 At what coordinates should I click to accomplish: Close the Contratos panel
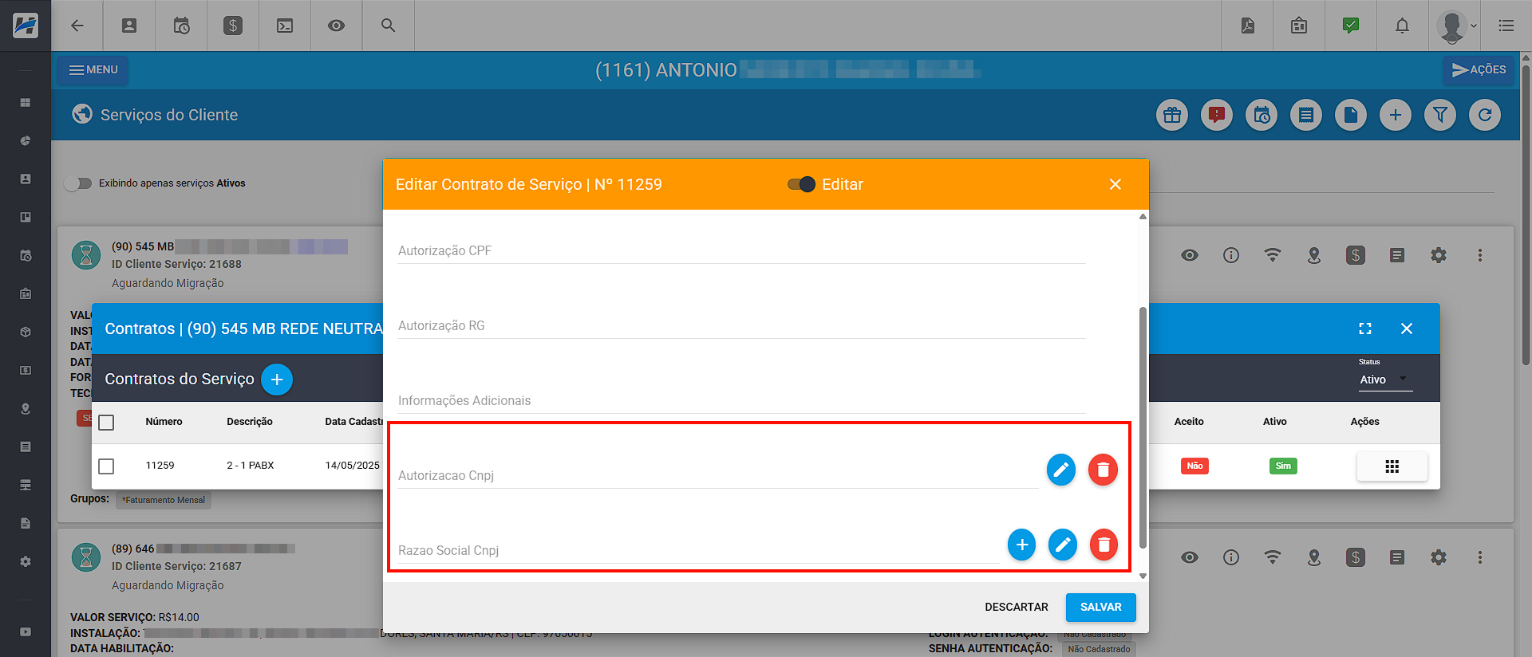point(1407,328)
